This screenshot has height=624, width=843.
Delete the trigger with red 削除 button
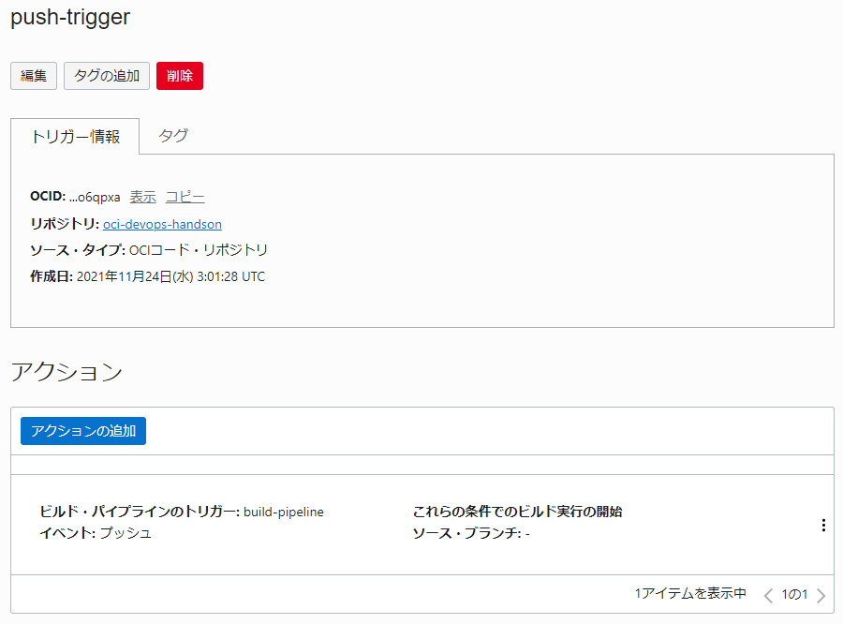180,76
